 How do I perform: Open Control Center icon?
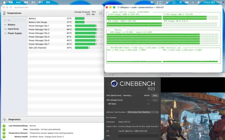[x=199, y=2]
